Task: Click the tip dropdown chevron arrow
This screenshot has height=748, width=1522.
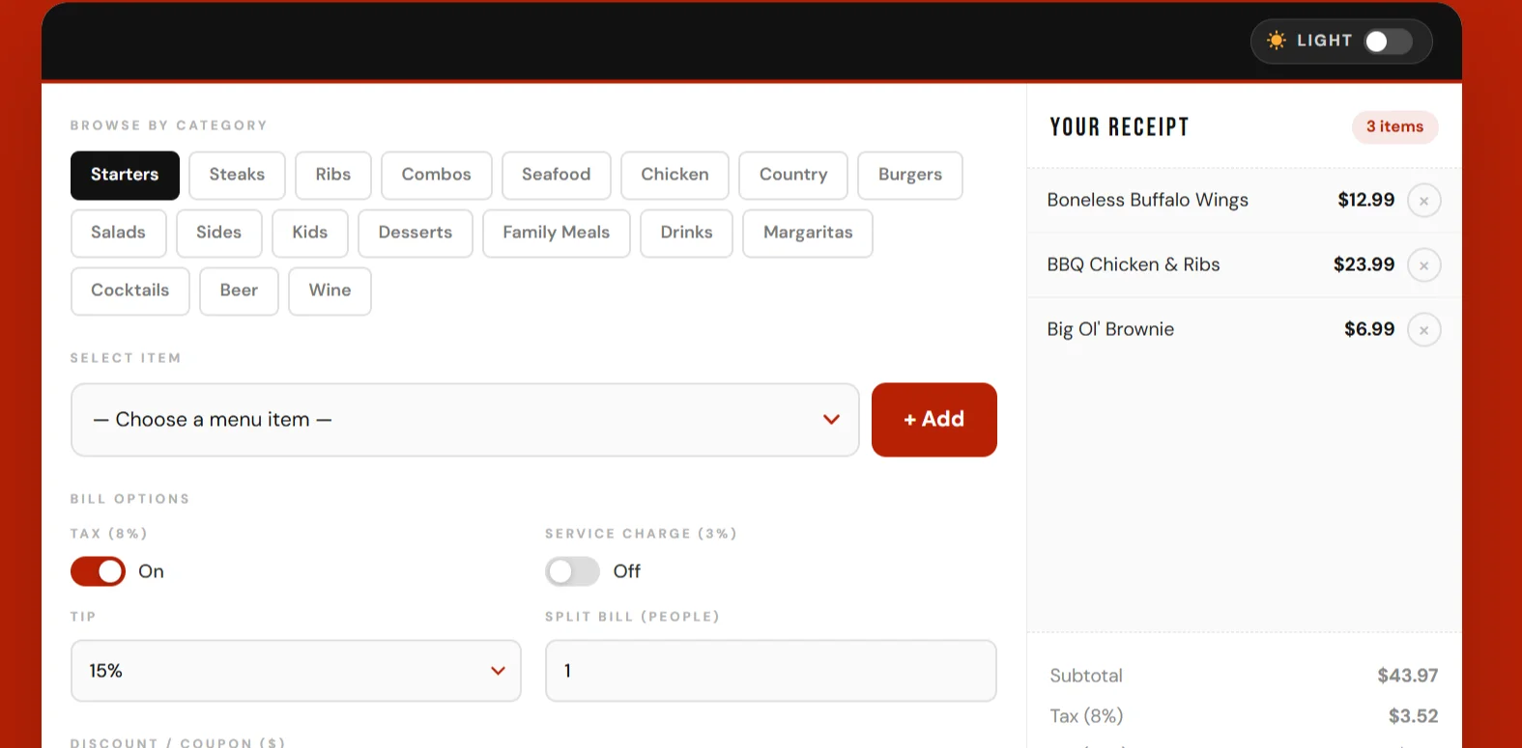Action: tap(498, 671)
